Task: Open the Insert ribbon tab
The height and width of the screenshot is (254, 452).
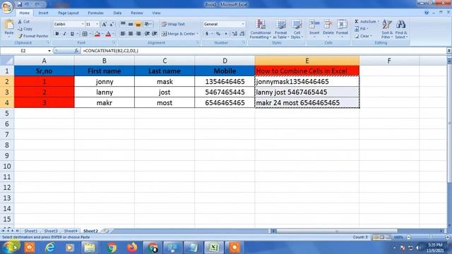Action: tap(44, 13)
